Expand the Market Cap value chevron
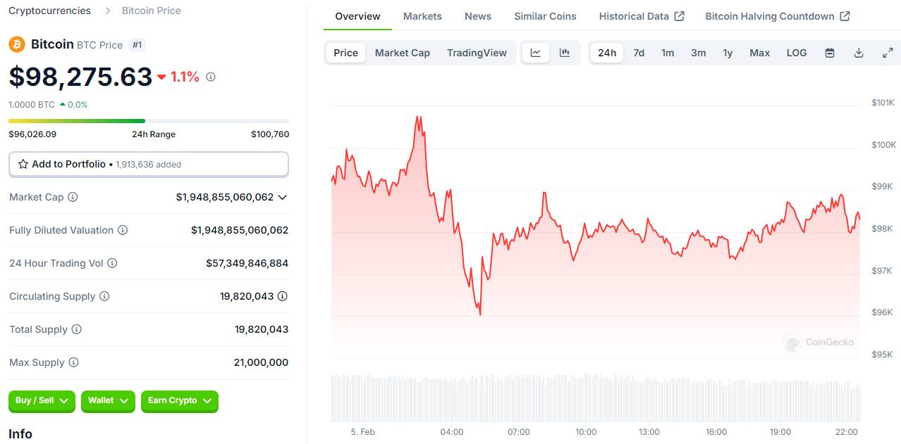Image resolution: width=901 pixels, height=444 pixels. [283, 197]
